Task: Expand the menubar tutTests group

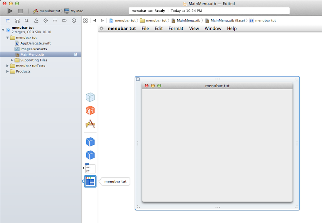Action: pyautogui.click(x=8, y=66)
